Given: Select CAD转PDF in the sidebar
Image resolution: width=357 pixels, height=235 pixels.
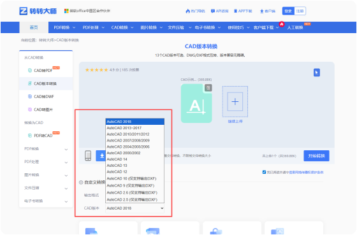Looking at the screenshot, I should pyautogui.click(x=46, y=70).
